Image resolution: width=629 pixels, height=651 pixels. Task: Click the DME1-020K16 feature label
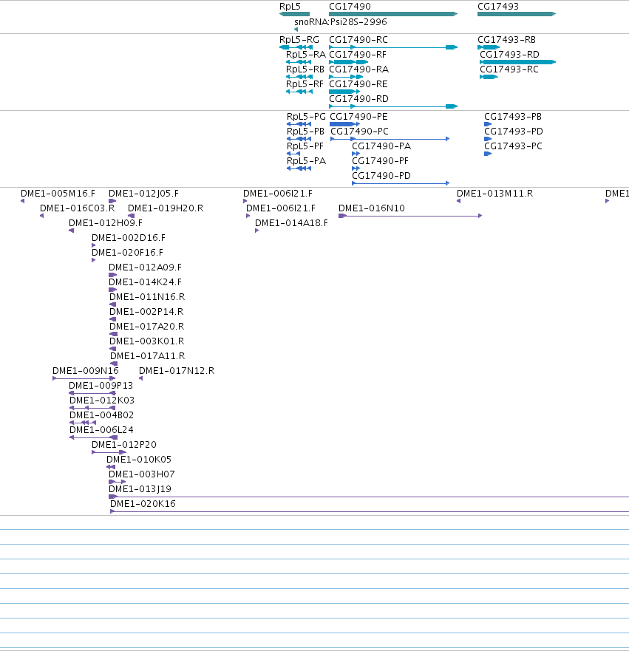143,504
